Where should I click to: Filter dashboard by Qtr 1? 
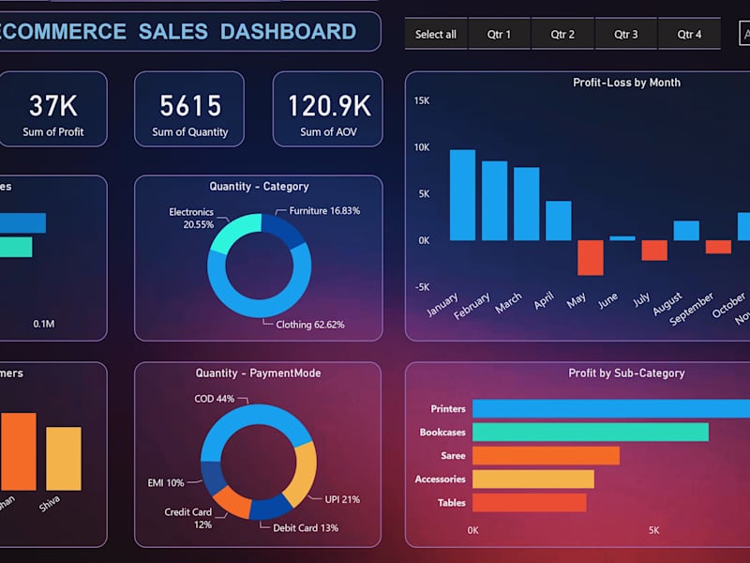tap(499, 34)
